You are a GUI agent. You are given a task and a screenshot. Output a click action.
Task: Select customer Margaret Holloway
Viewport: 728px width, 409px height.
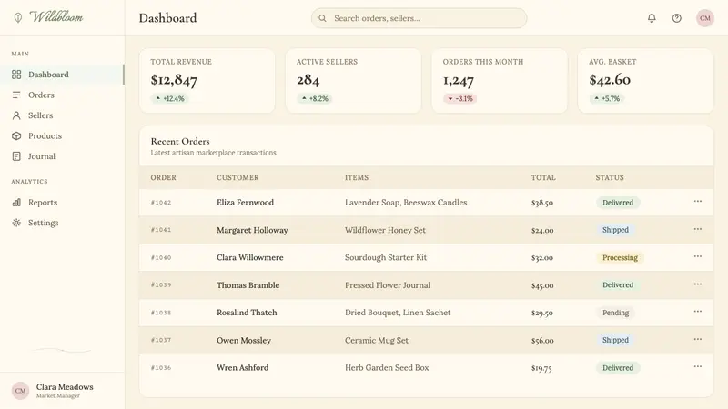click(x=252, y=230)
